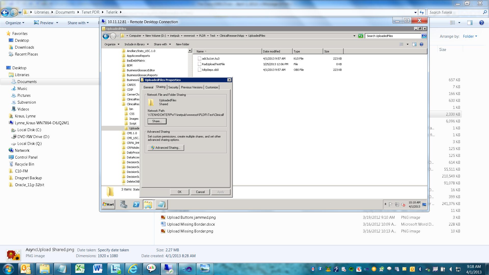This screenshot has height=275, width=489.
Task: Close the UploadedFiles Properties dialog
Action: [x=229, y=80]
